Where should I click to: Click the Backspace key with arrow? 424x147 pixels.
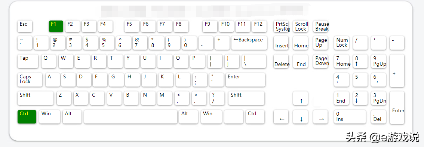point(249,43)
